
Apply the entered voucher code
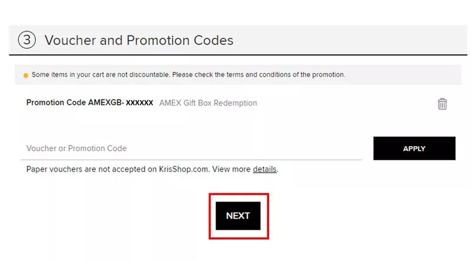[x=414, y=148]
